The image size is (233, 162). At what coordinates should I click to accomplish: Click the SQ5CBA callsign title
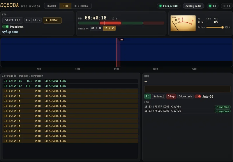(10, 5)
